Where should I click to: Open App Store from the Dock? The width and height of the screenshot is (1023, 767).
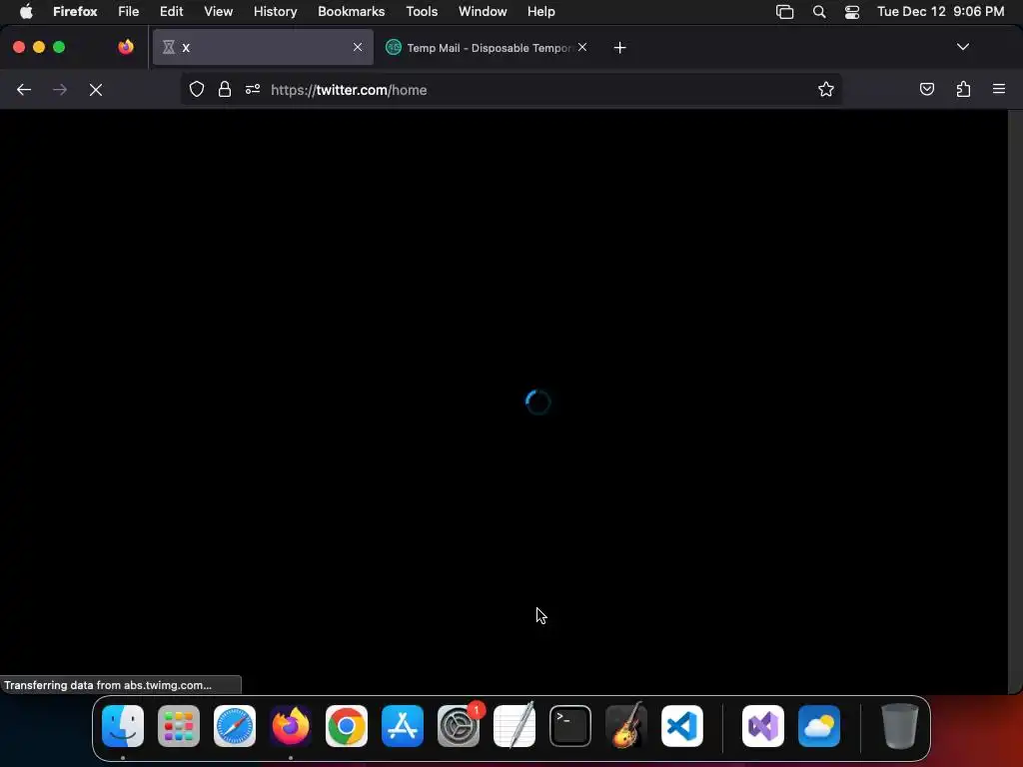403,726
